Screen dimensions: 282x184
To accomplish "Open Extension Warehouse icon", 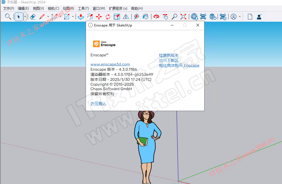I will click(203, 17).
